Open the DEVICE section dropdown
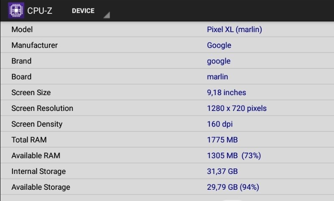The height and width of the screenshot is (201, 334). coord(83,11)
